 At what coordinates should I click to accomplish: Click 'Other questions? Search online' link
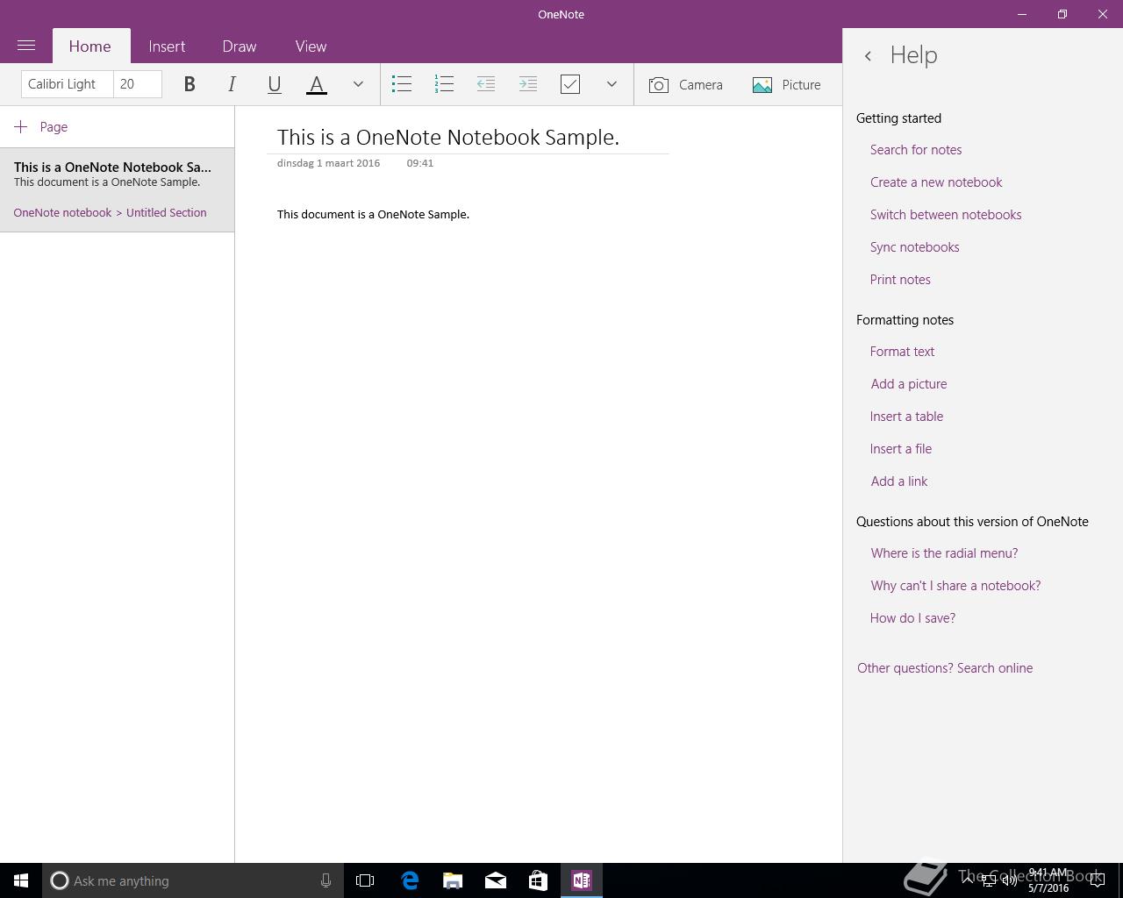tap(945, 668)
